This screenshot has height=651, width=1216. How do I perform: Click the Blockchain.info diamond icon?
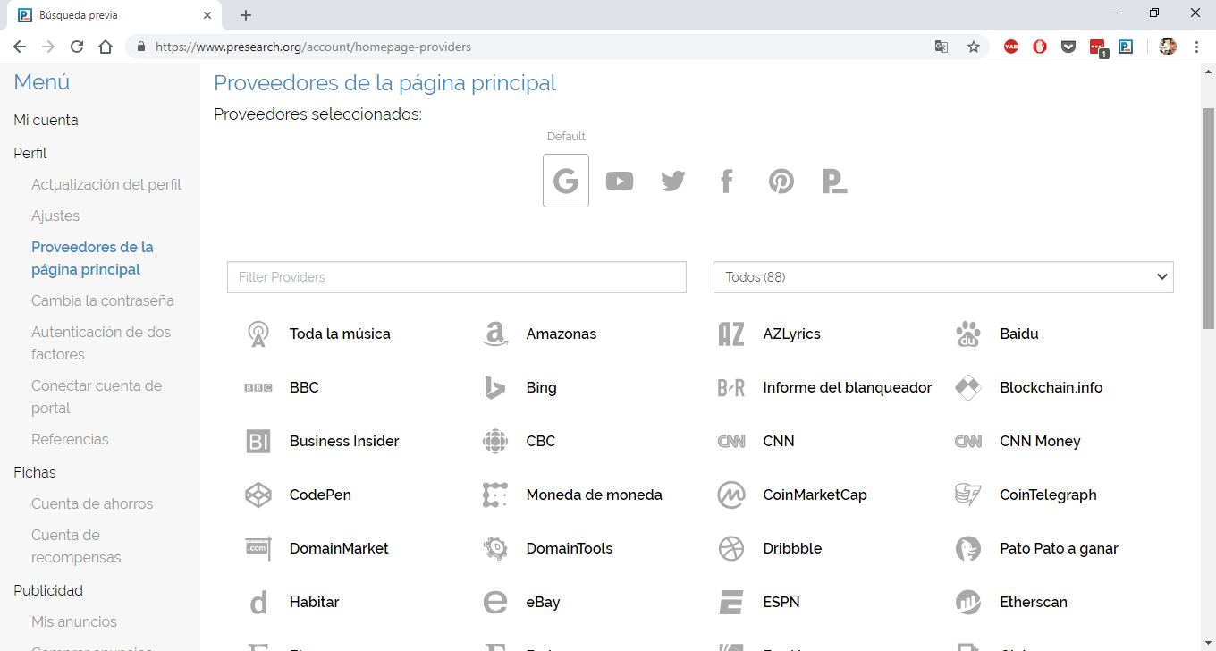click(968, 387)
